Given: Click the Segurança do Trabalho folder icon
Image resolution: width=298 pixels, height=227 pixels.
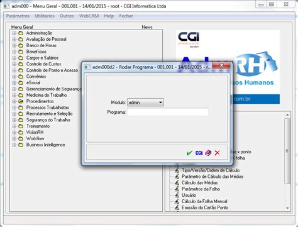Looking at the screenshot, I should [21, 120].
